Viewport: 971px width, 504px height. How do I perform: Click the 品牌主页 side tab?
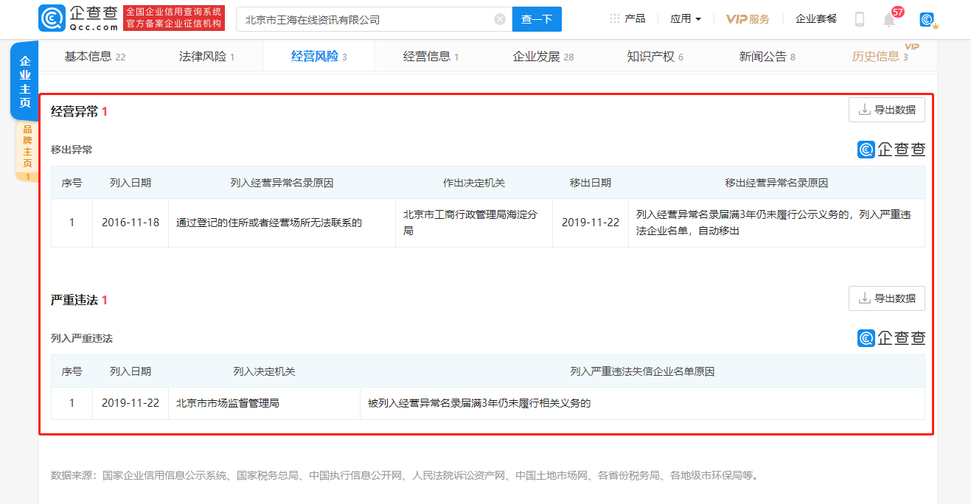pos(27,150)
